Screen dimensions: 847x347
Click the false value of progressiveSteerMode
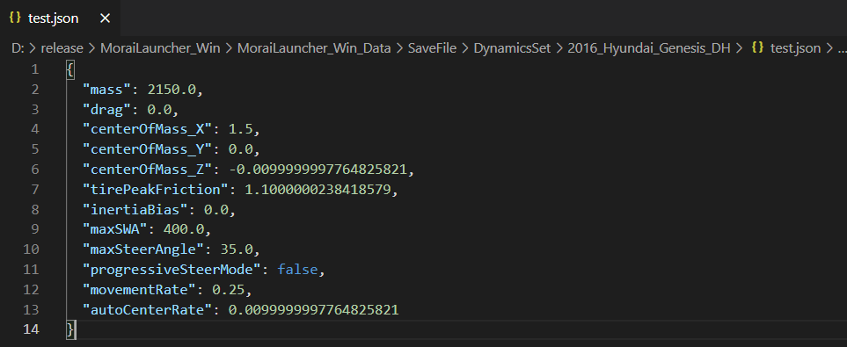pyautogui.click(x=297, y=270)
